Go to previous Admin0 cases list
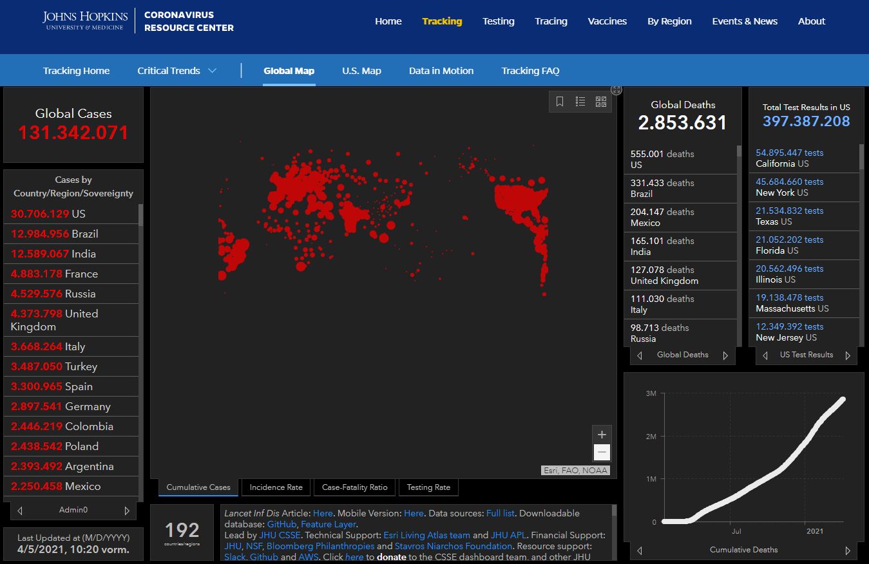Screen dimensions: 869x564 click(20, 511)
